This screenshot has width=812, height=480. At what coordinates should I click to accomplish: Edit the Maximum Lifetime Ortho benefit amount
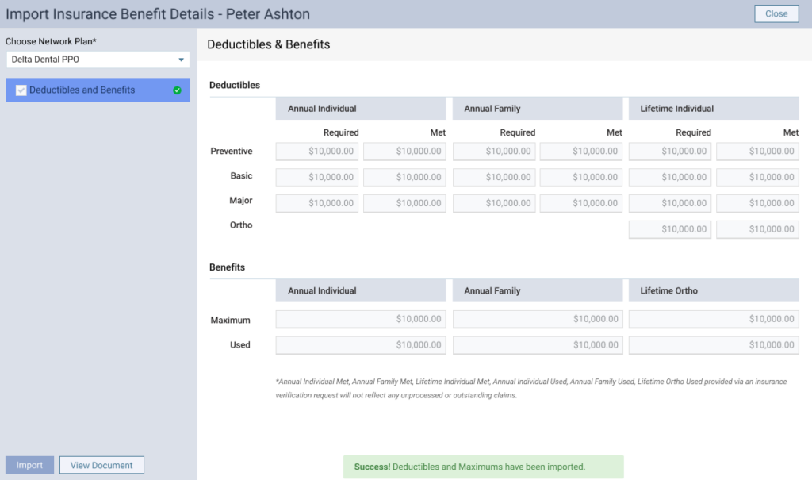[x=713, y=319]
